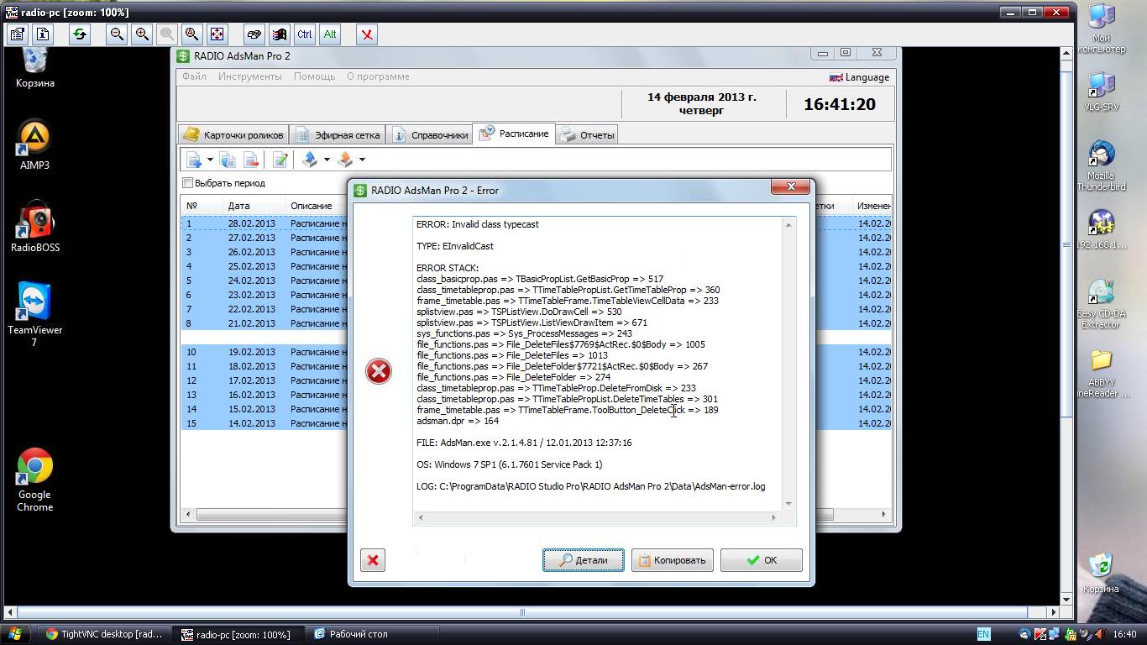
Task: Zoom in the VNC viewer
Action: (142, 34)
